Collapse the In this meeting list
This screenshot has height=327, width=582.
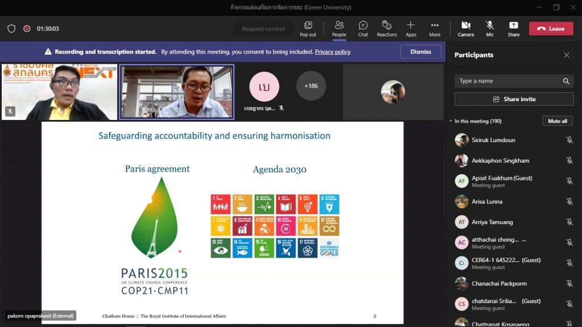click(451, 121)
